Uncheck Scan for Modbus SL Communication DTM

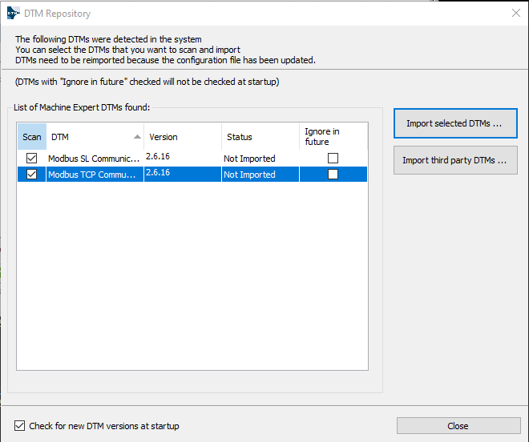coord(32,158)
